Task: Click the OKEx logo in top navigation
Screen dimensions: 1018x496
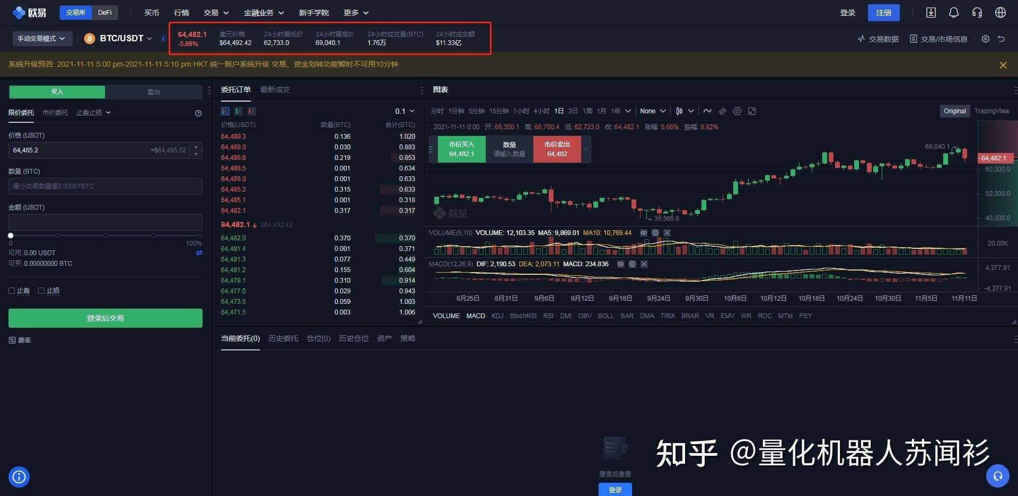Action: 30,12
